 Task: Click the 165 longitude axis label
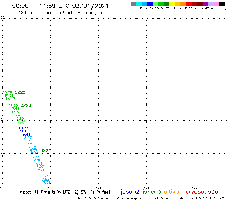(2, 188)
